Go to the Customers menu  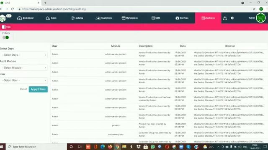(103, 18)
